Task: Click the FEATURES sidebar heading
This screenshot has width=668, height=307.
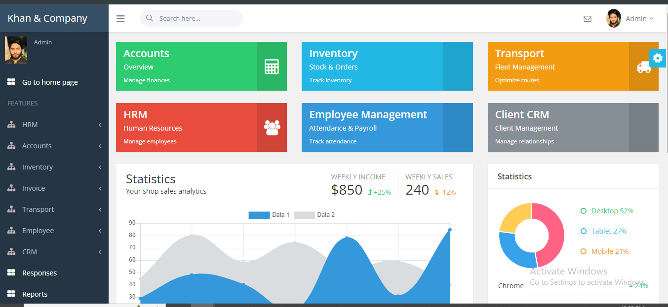Action: coord(23,103)
